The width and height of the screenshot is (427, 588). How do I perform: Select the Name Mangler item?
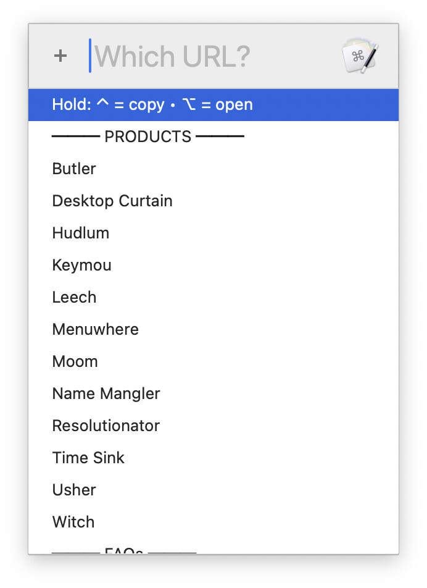[x=106, y=393]
